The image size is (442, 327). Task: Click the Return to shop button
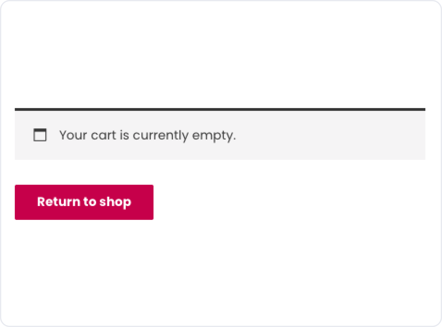pos(84,202)
